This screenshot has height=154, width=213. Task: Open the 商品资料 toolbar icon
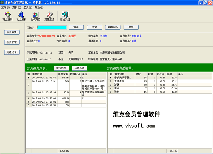coord(8,16)
